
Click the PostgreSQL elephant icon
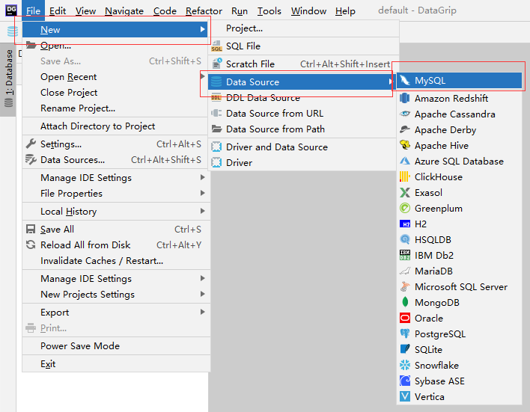(x=404, y=333)
